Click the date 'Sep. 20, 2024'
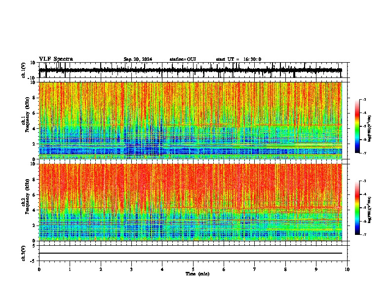 point(138,59)
